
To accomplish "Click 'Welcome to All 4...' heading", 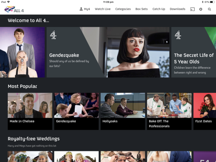I will 28,21.
